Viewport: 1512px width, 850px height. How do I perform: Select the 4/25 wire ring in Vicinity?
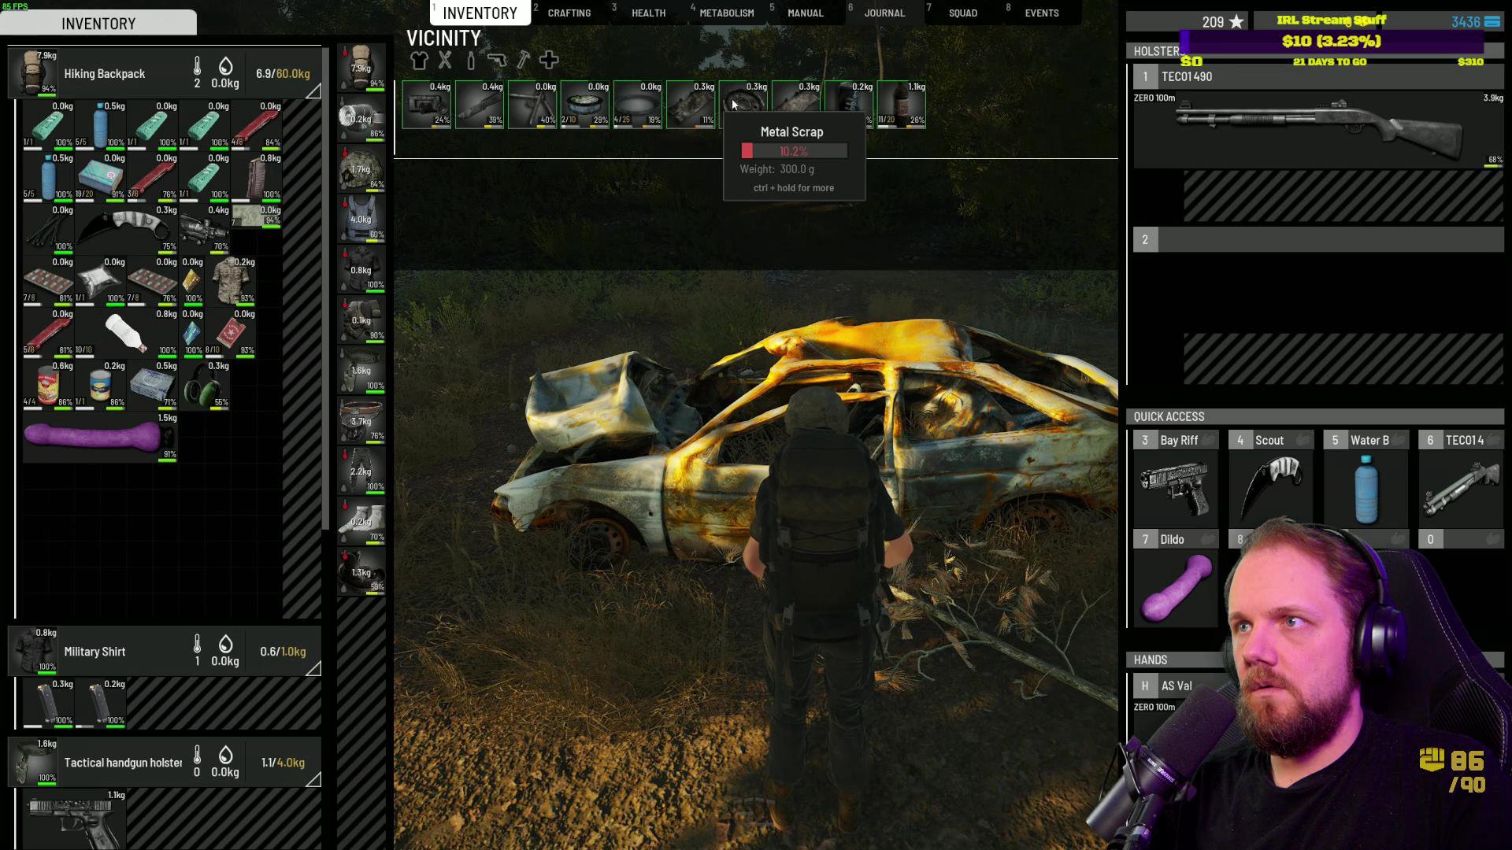(638, 104)
